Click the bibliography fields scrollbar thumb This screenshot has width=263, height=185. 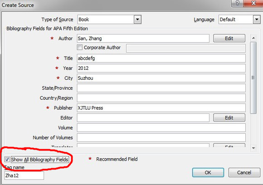click(x=253, y=78)
